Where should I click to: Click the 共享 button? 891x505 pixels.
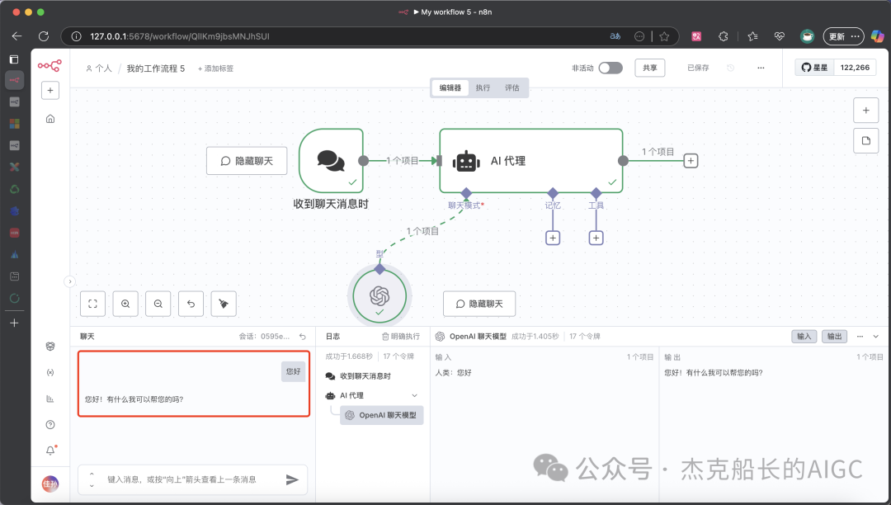point(649,68)
